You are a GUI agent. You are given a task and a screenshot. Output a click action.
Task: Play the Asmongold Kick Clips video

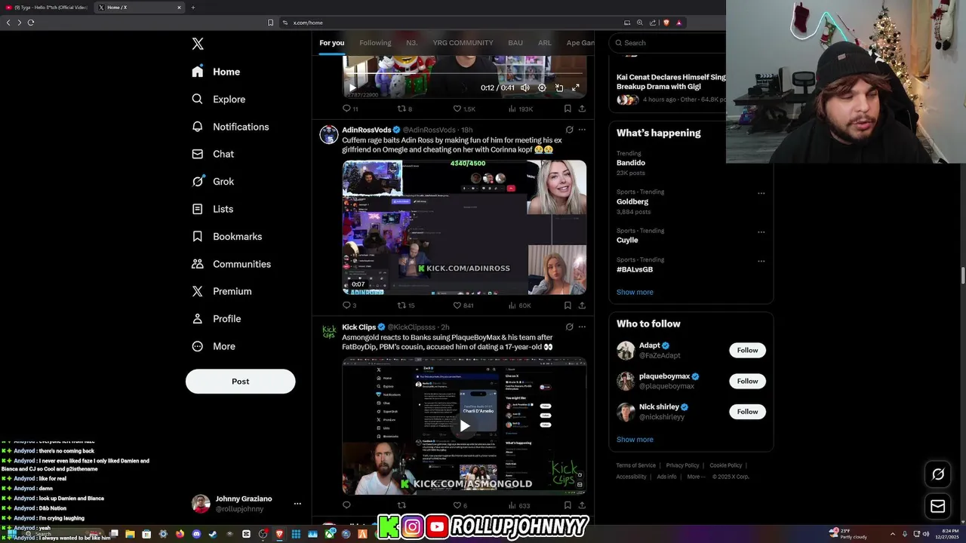coord(464,425)
